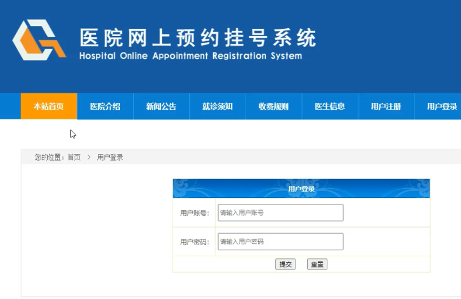This screenshot has height=299, width=461.
Task: Focus the 用户账号 input field
Action: pyautogui.click(x=280, y=212)
